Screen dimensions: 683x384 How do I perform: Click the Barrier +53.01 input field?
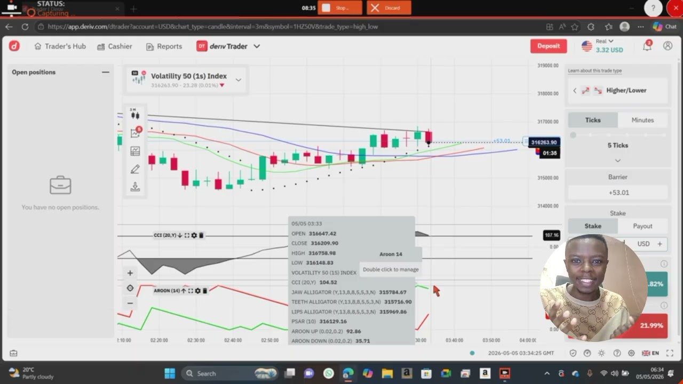click(618, 193)
